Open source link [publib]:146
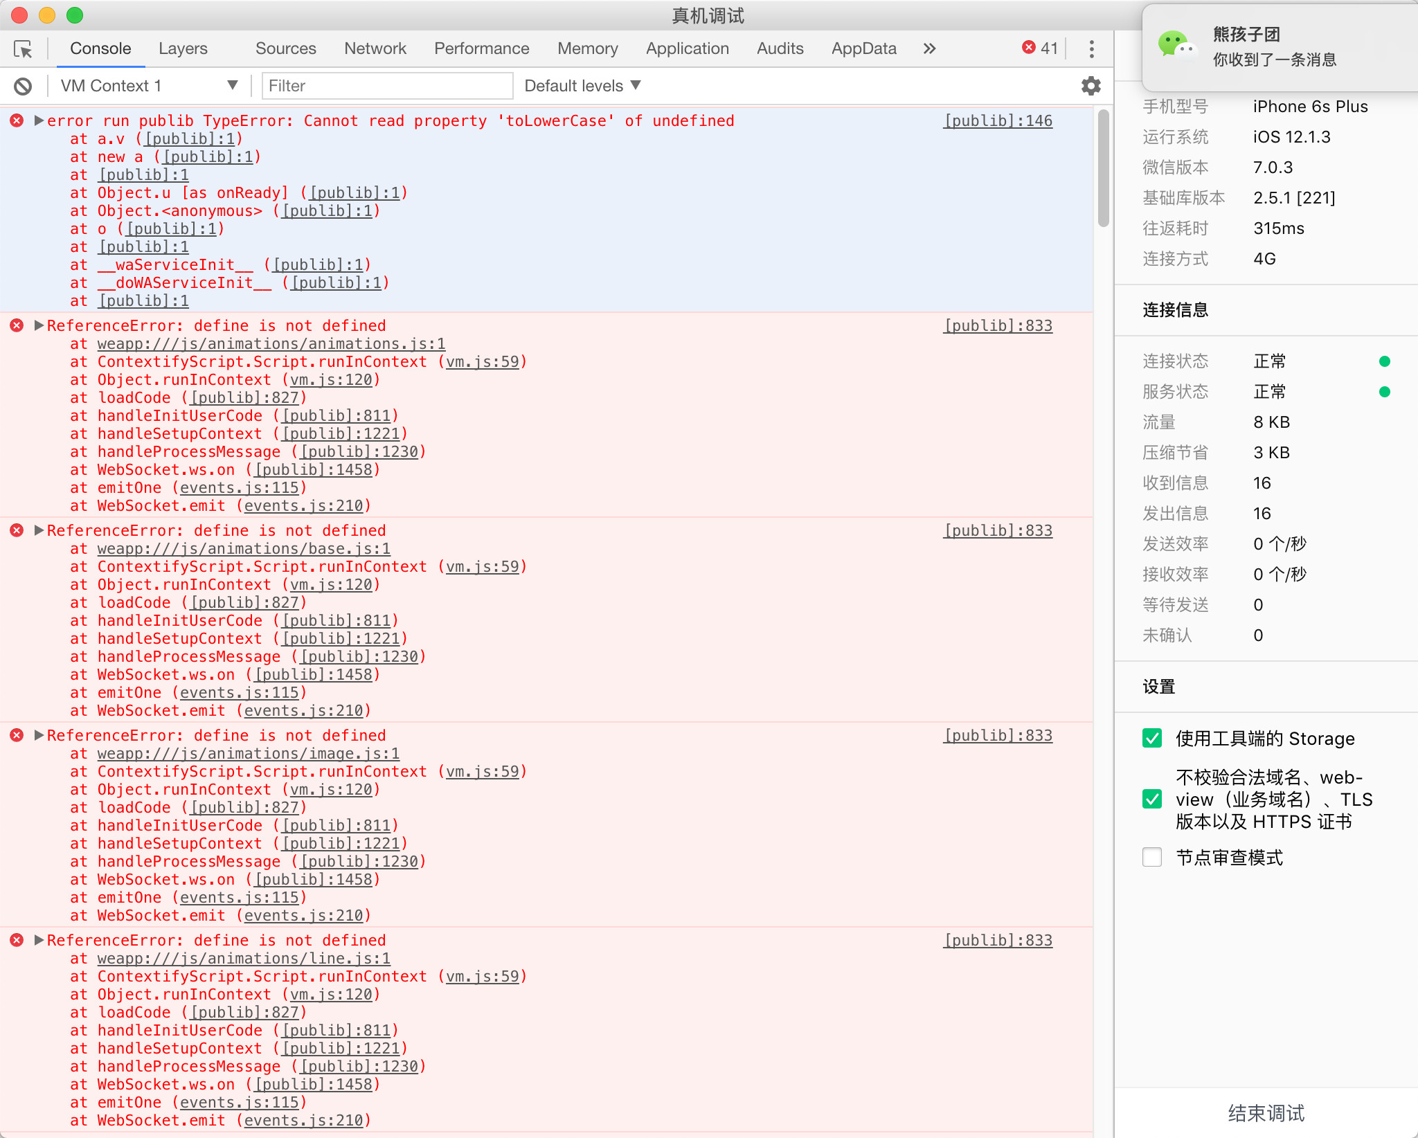The image size is (1418, 1138). (x=998, y=120)
